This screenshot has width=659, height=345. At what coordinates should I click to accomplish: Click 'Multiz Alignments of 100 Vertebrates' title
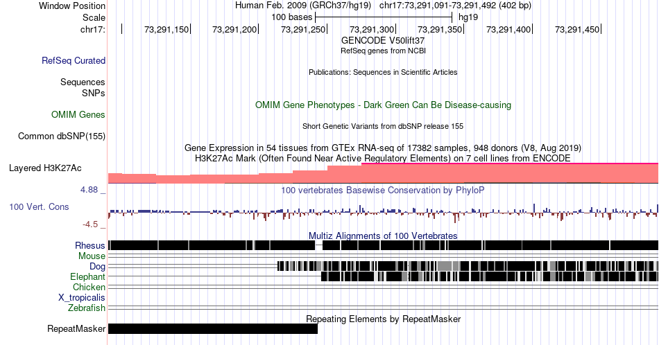tap(383, 236)
